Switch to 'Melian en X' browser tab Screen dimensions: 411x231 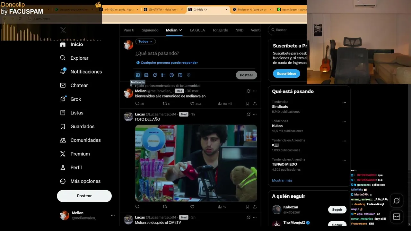coord(253,10)
